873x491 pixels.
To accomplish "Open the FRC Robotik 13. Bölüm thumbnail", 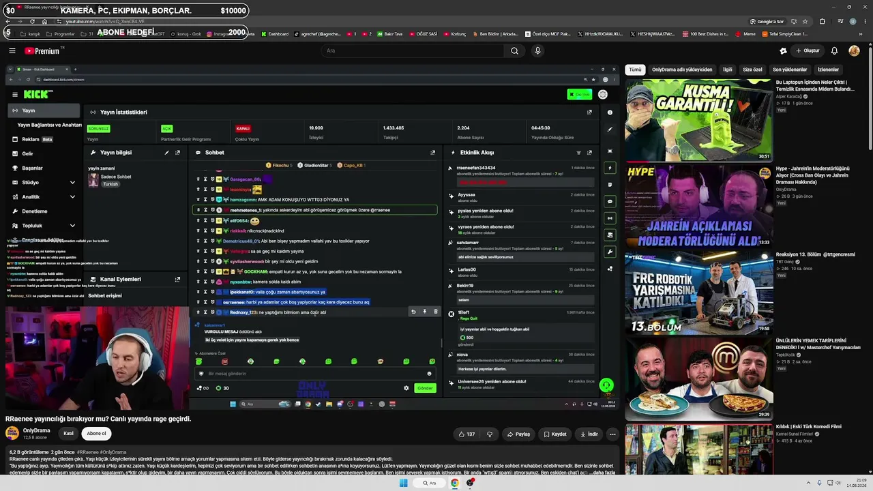I will tap(699, 293).
